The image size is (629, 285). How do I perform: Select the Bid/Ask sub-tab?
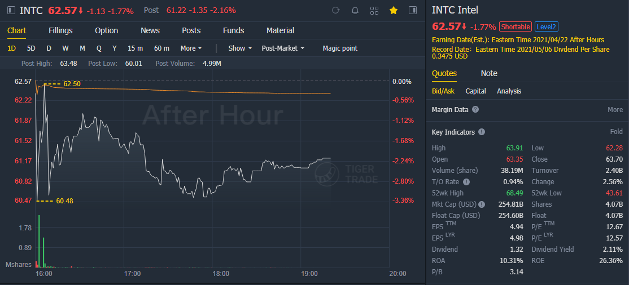(x=443, y=91)
